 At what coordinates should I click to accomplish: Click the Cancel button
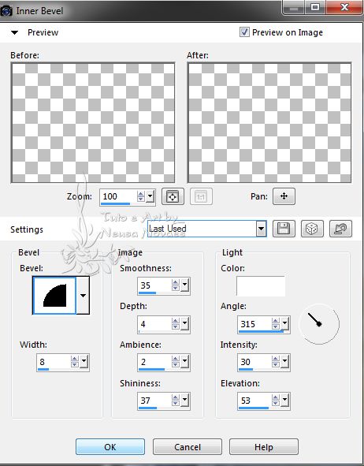(x=188, y=447)
